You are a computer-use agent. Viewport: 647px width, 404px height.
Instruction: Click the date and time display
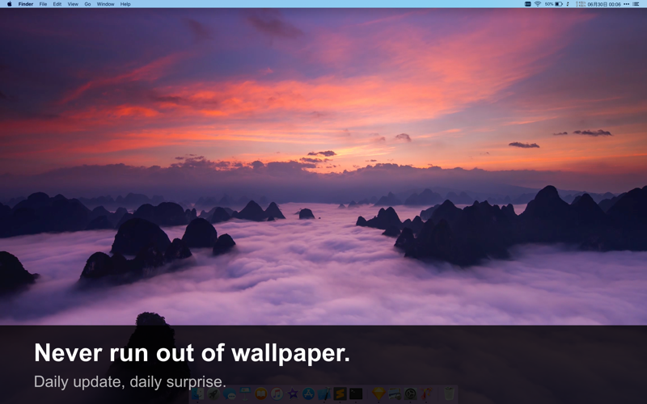604,4
